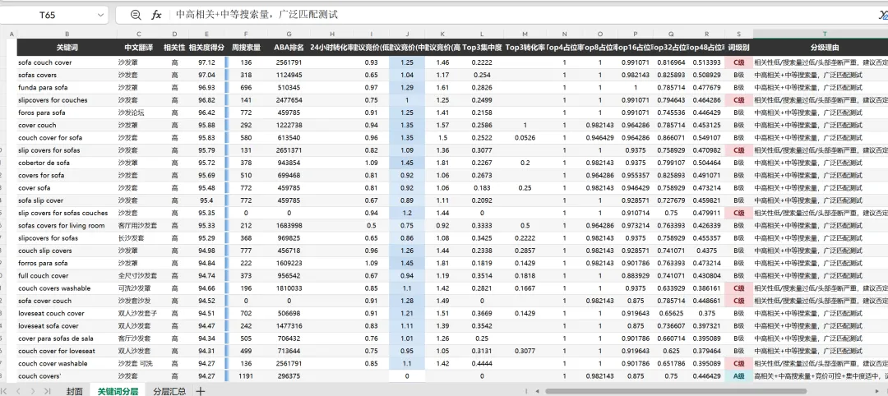Screen dimensions: 888x396
Task: Select the 'slipcovers for couches' cell
Action: [67, 100]
